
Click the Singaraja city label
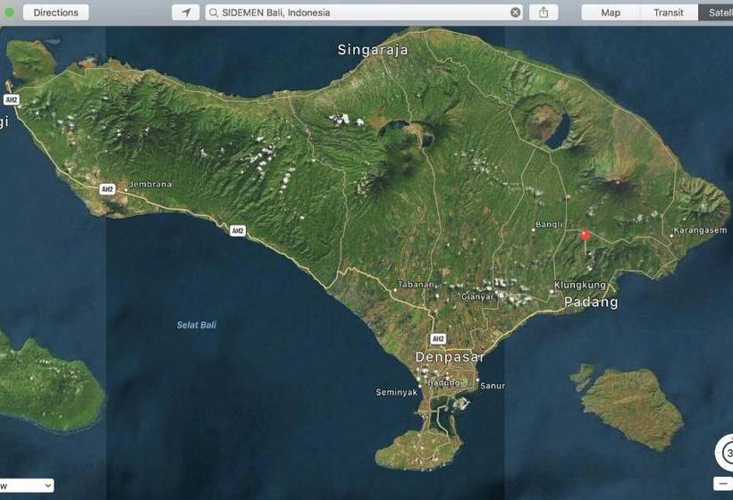(x=373, y=50)
